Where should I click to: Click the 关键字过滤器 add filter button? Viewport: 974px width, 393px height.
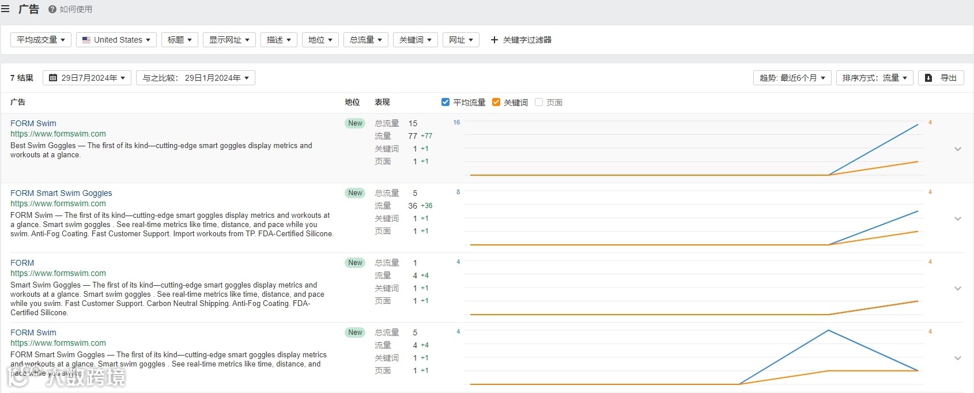pos(521,40)
